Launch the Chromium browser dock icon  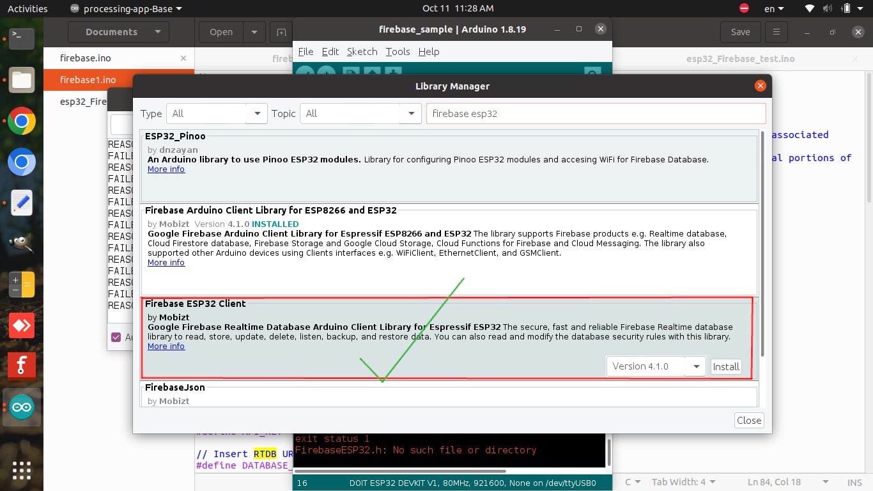click(22, 162)
